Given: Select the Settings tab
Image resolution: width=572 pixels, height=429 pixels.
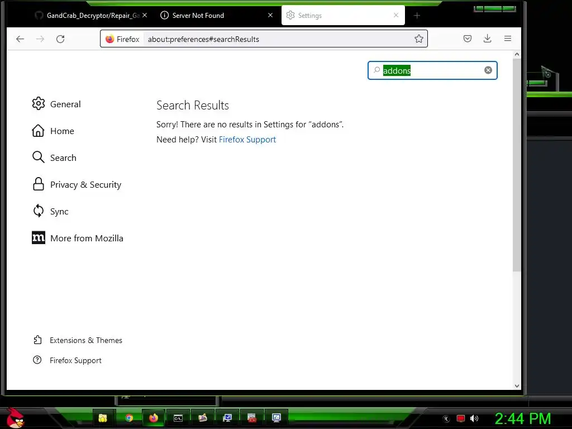Looking at the screenshot, I should tap(343, 15).
